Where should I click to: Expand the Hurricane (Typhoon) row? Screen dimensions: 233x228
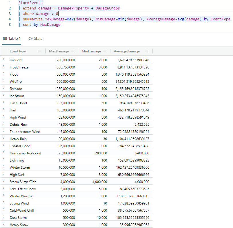click(x=3, y=152)
